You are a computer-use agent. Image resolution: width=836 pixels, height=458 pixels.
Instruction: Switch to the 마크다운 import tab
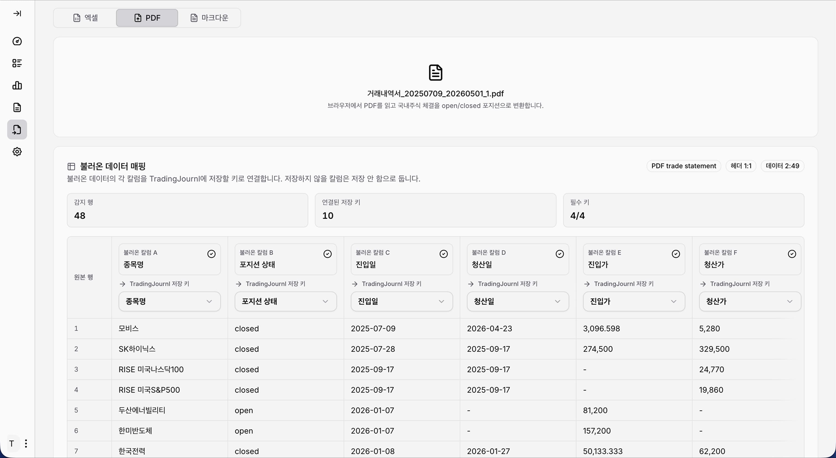209,18
